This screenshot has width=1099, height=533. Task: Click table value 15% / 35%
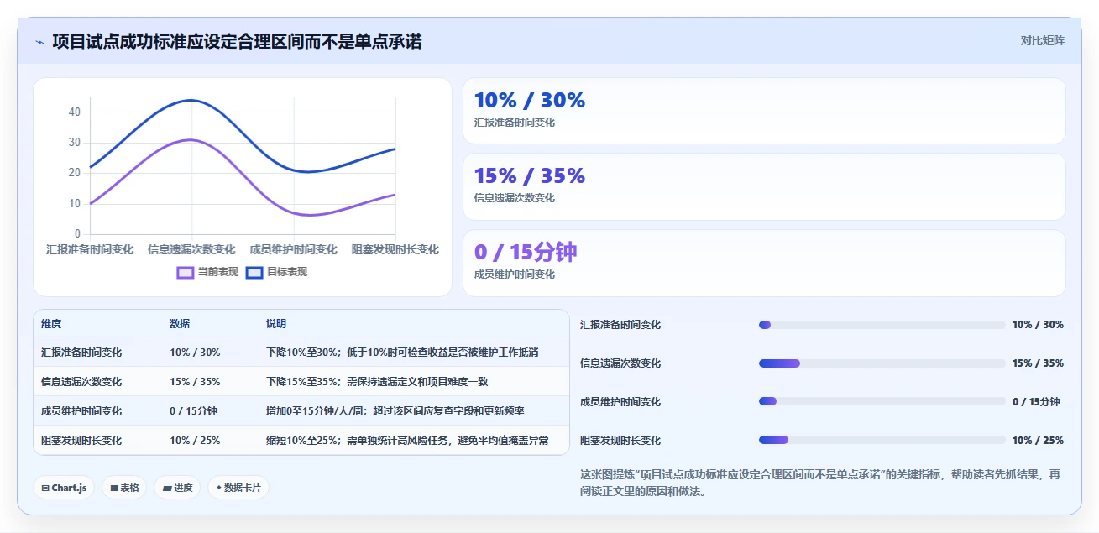(x=195, y=382)
